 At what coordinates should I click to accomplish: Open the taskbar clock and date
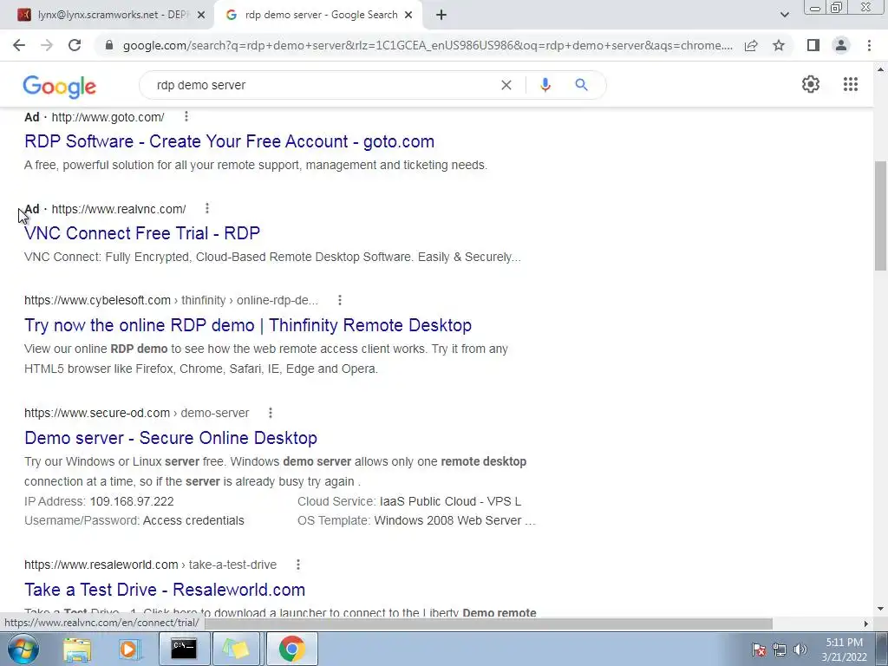(x=844, y=650)
